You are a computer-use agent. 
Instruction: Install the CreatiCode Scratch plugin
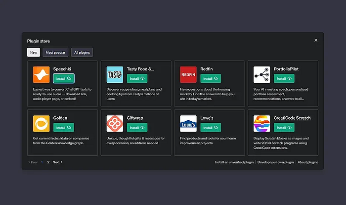(284, 128)
